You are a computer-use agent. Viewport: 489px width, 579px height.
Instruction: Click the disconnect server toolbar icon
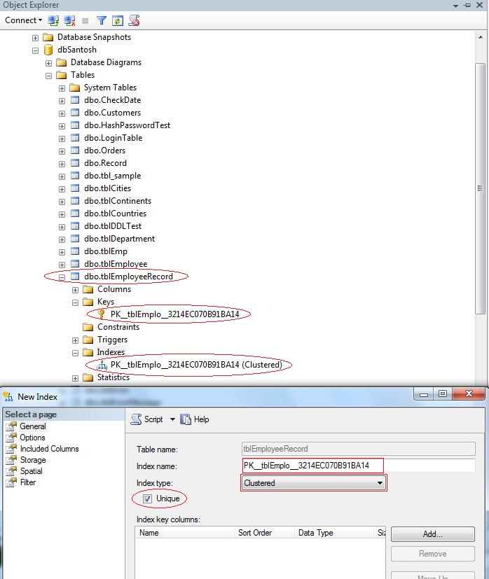[x=69, y=21]
